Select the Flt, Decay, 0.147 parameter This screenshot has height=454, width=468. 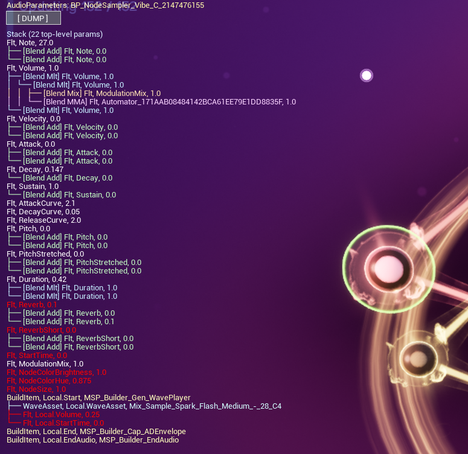pos(35,170)
